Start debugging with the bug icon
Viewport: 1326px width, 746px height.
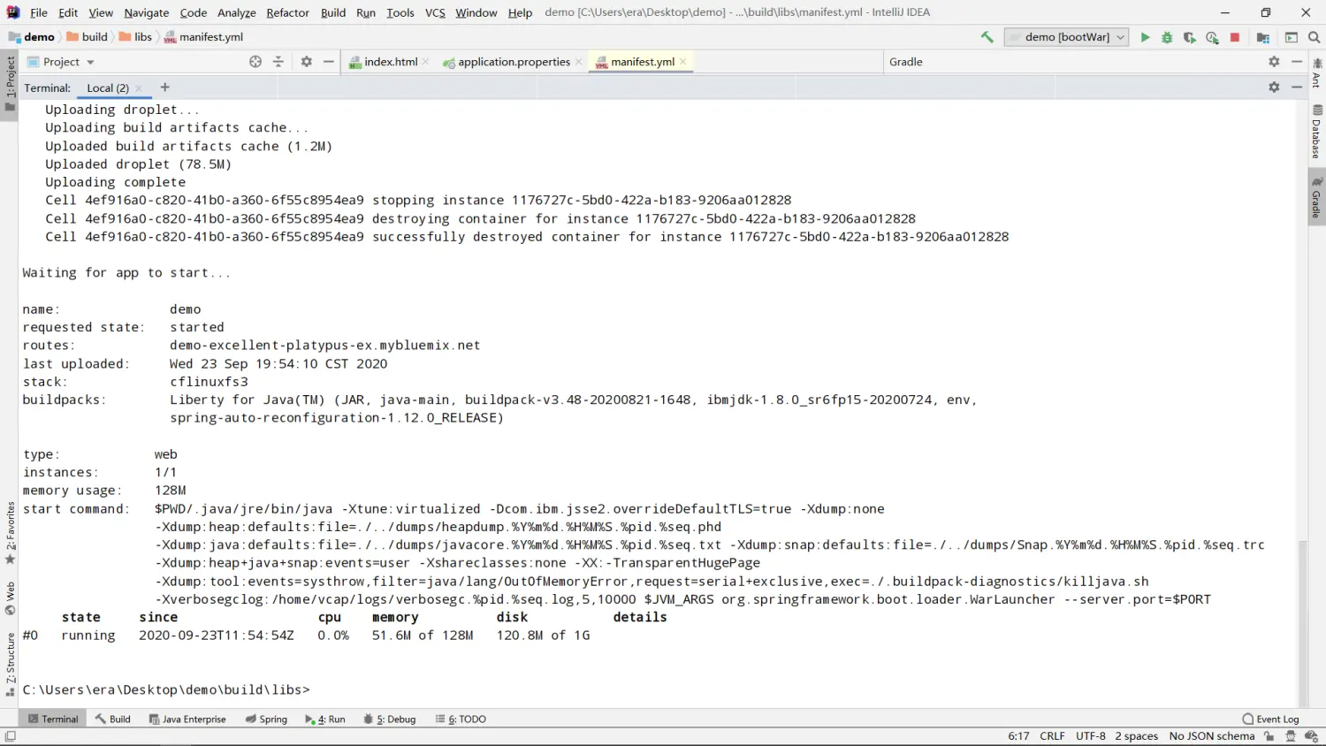(x=1167, y=37)
